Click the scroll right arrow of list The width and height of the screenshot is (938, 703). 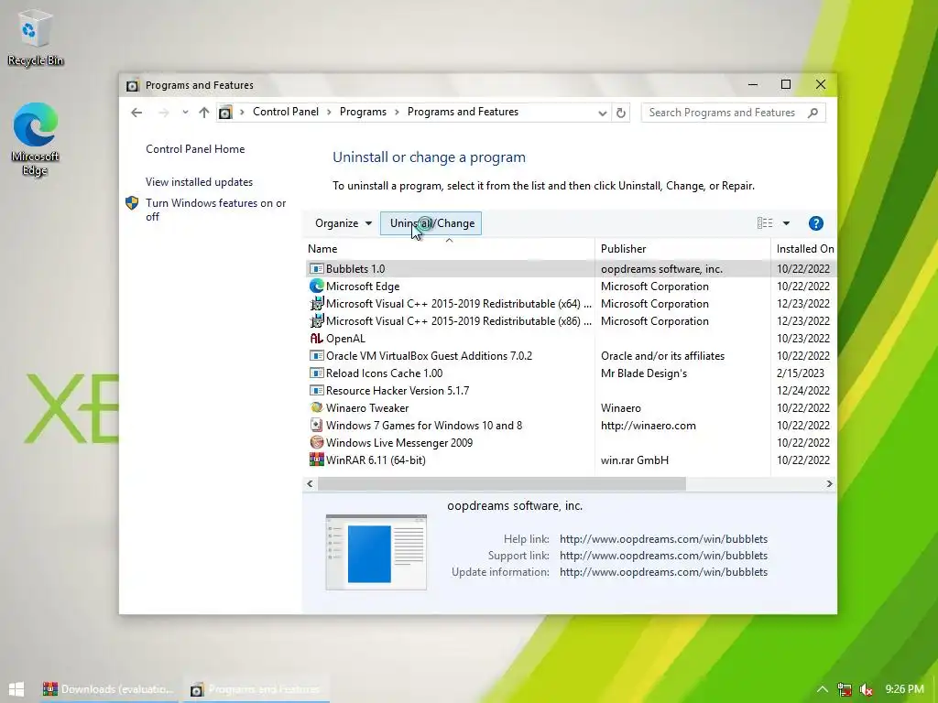pyautogui.click(x=829, y=483)
